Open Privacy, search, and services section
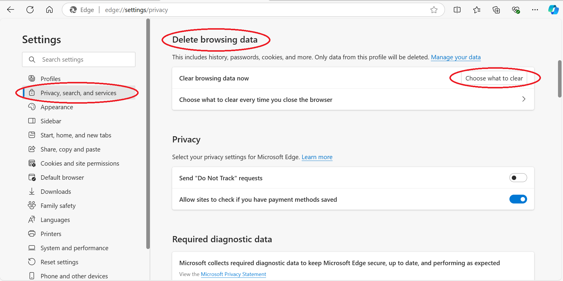563x281 pixels. coord(79,93)
